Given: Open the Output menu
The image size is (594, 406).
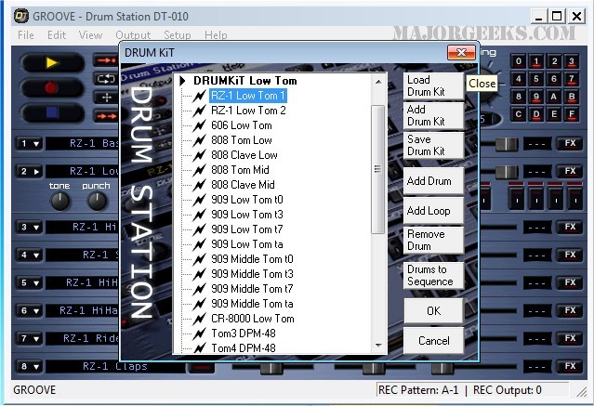Looking at the screenshot, I should (133, 35).
